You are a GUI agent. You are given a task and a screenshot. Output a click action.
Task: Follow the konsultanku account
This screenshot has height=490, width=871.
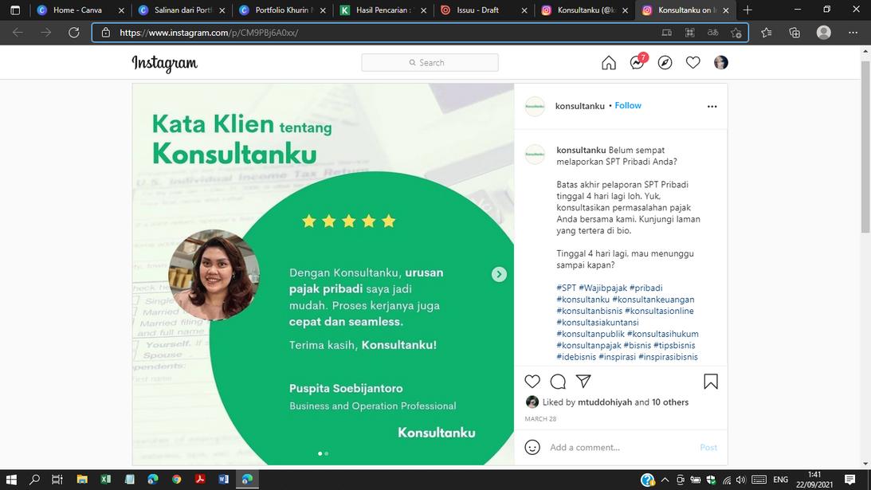pos(628,105)
